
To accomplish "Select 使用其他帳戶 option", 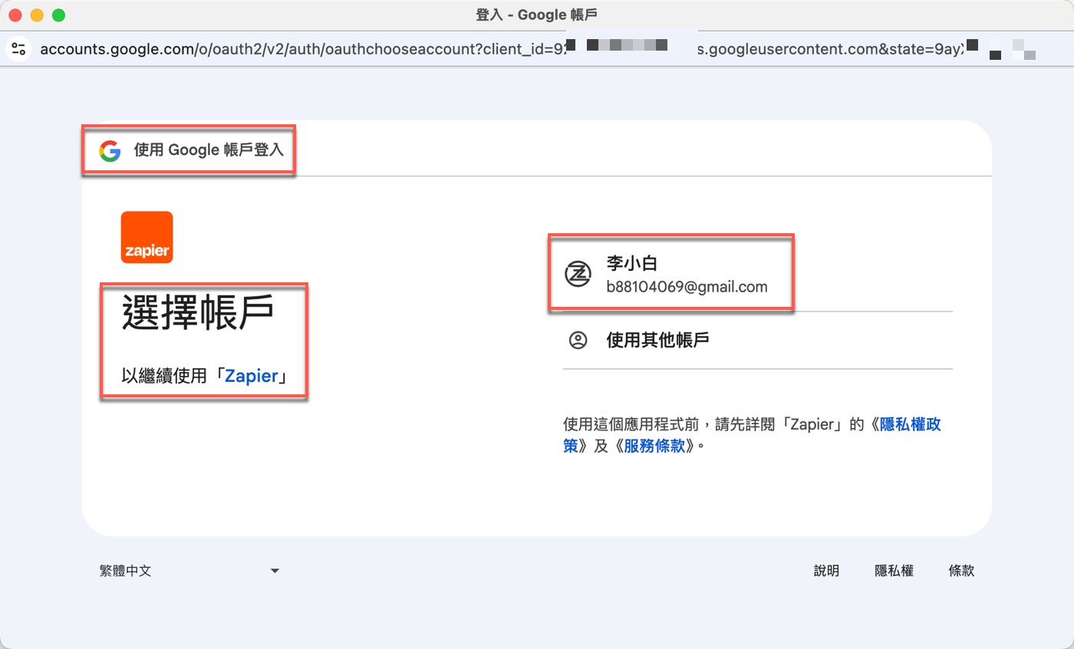I will tap(758, 340).
